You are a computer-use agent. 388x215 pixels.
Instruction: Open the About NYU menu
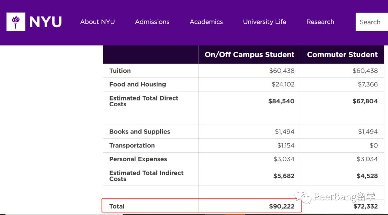97,22
